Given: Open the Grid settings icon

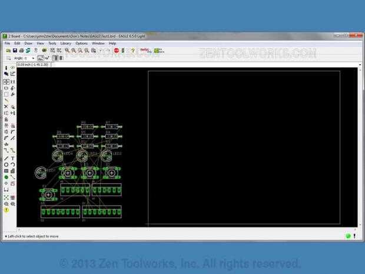Looking at the screenshot, I should [x=8, y=58].
